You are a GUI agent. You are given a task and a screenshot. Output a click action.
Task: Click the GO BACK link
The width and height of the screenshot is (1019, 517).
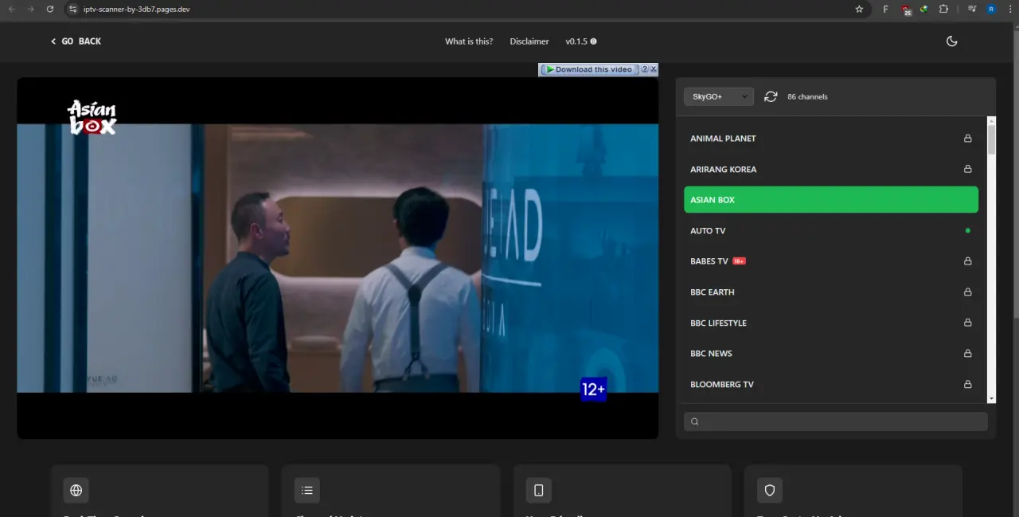point(76,41)
